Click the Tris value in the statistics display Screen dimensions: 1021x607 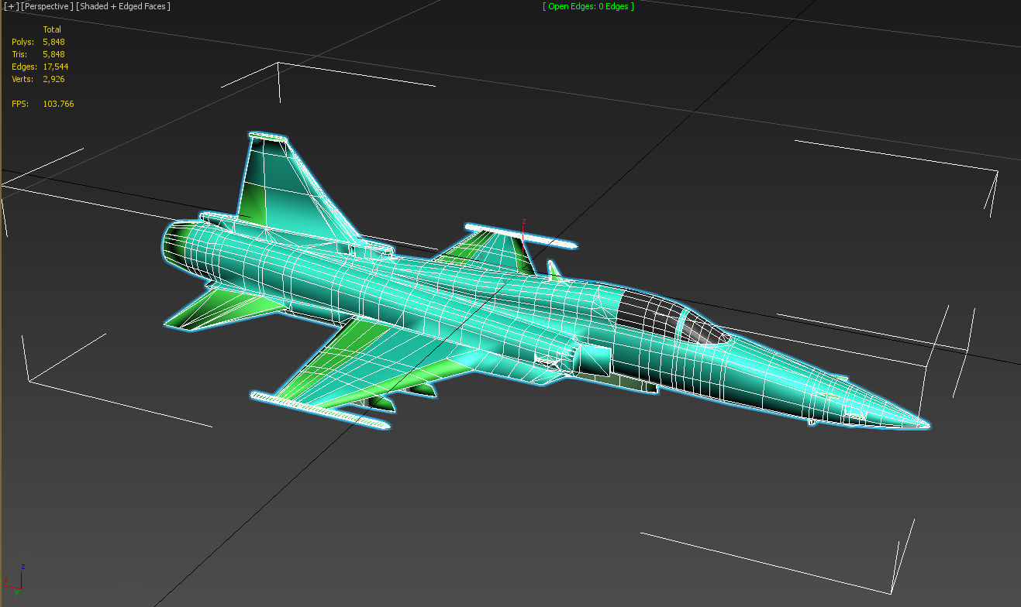click(x=54, y=53)
